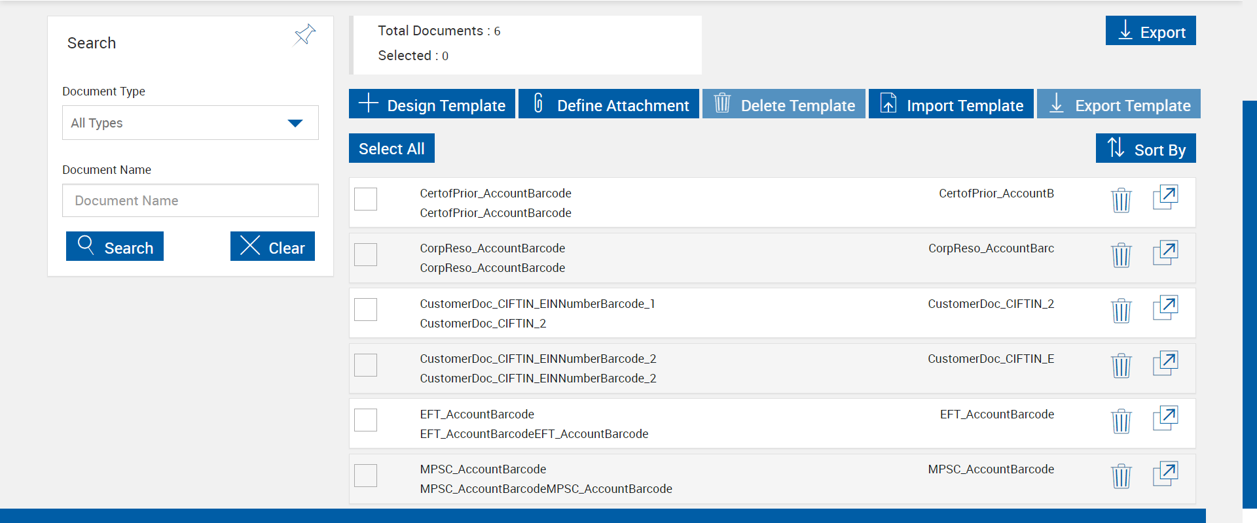
Task: Click the 'CorpReso_AccountBarc' right-column text
Action: 991,248
